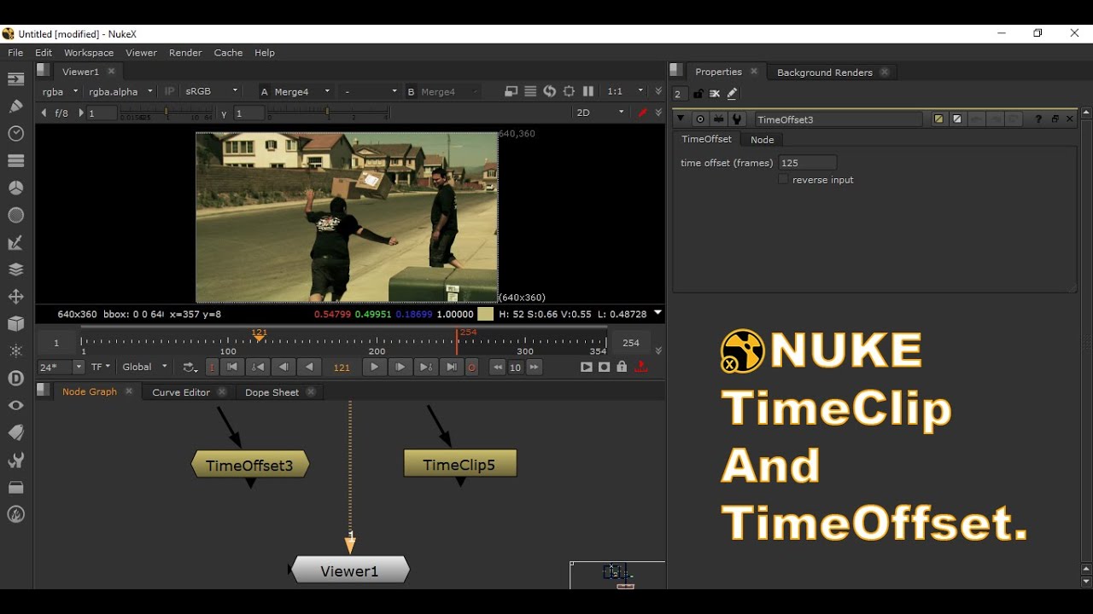Open the viewer wipe mode dash dropdown
The width and height of the screenshot is (1093, 614).
tap(370, 91)
